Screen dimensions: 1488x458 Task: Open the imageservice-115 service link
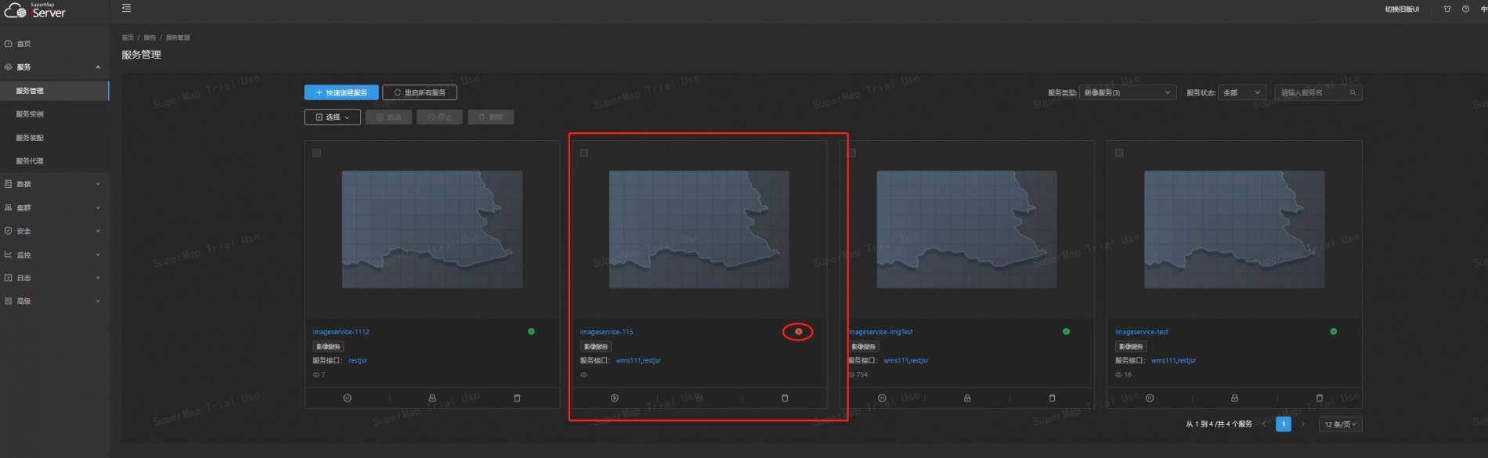pos(607,332)
